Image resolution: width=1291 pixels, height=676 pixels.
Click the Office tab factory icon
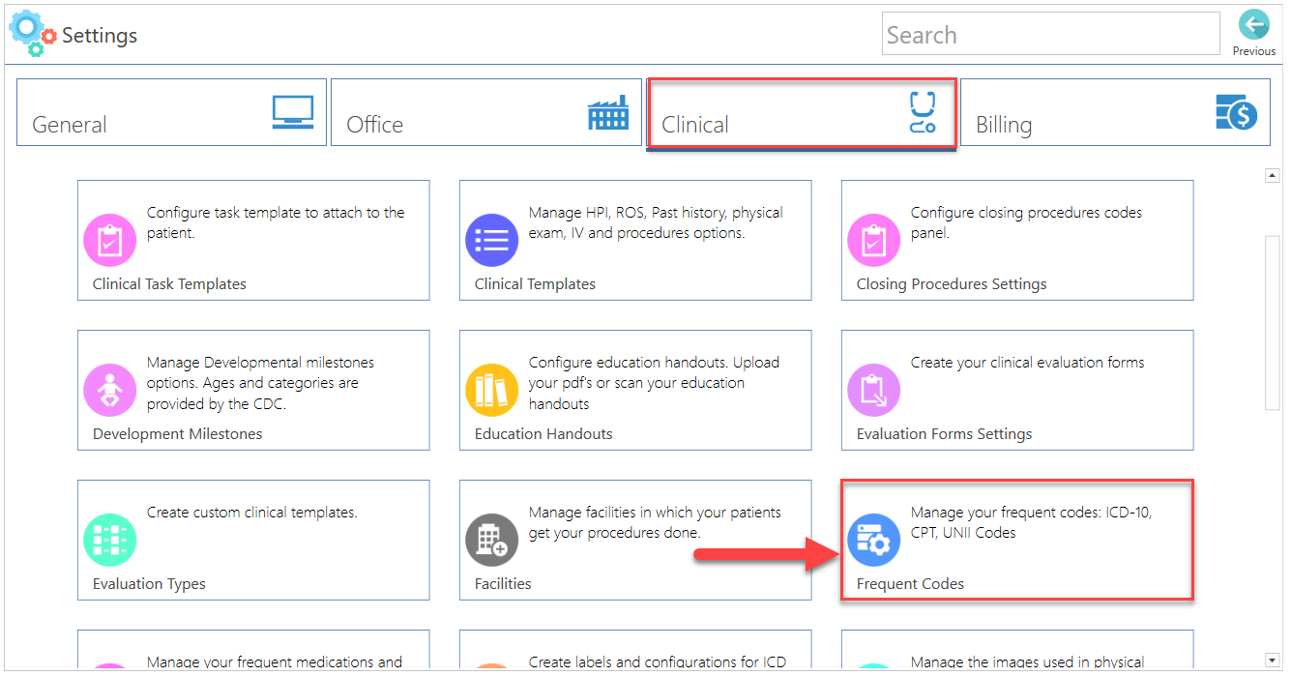[x=608, y=113]
